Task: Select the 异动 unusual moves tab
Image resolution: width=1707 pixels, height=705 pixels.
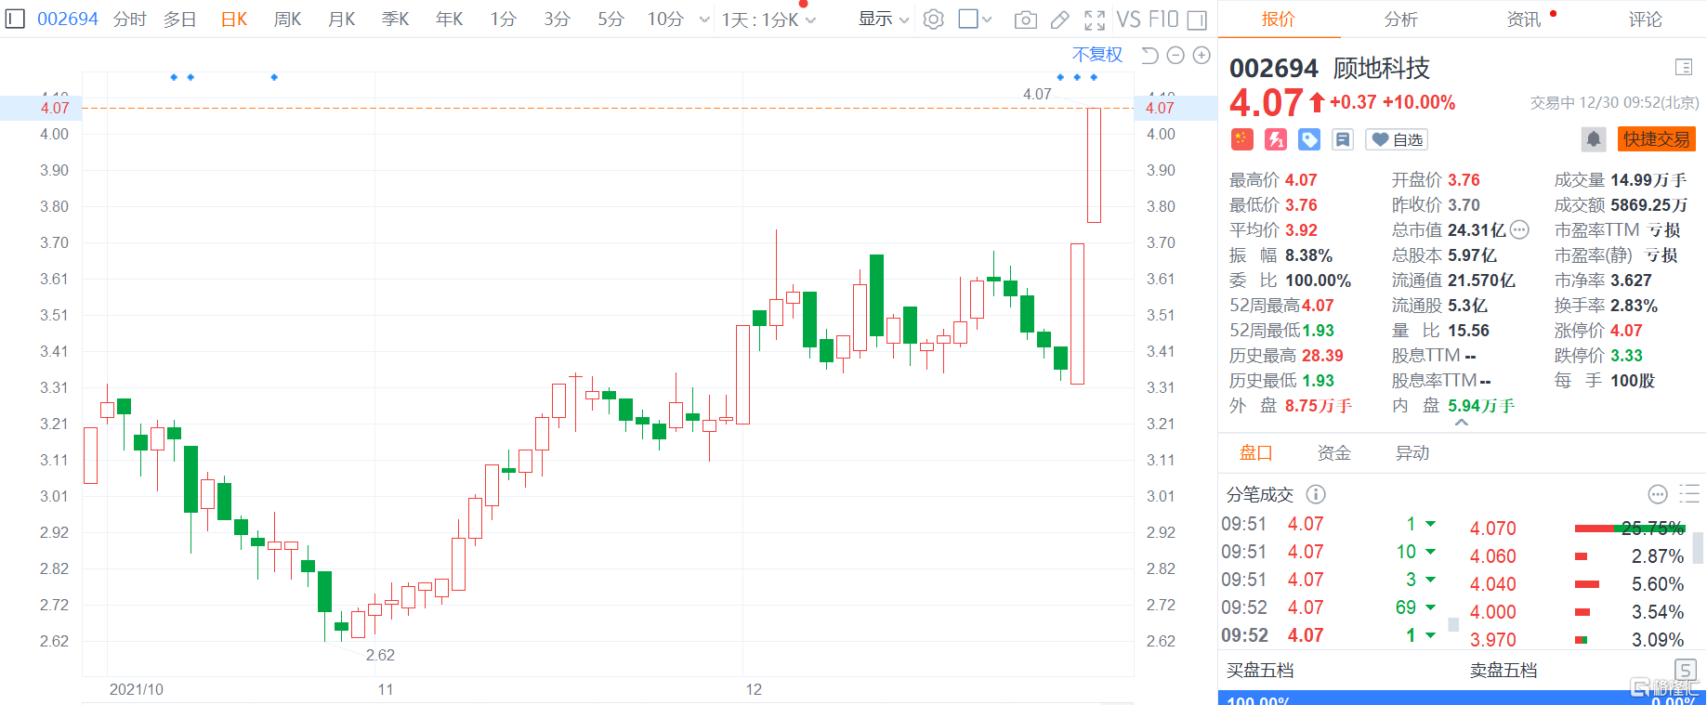Action: [x=1412, y=453]
